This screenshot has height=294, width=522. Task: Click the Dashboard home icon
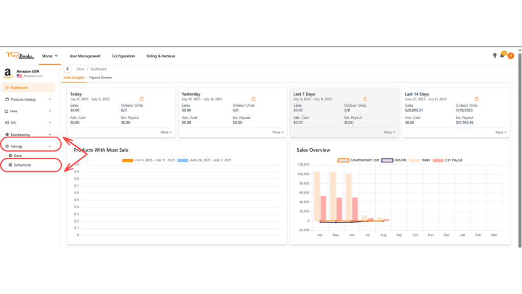[x=7, y=88]
